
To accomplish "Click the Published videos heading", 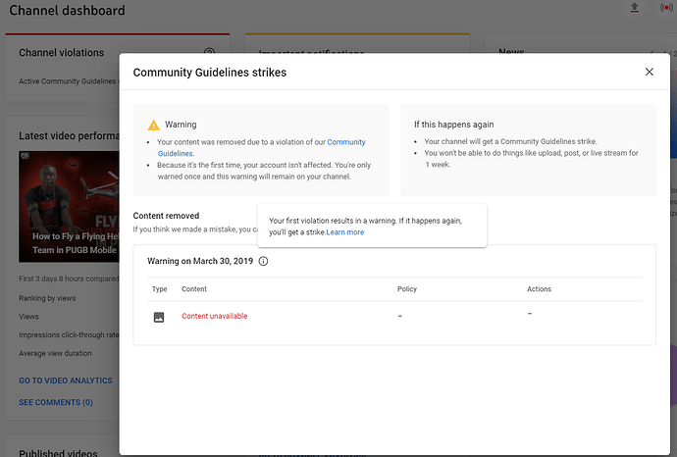I will (58, 453).
